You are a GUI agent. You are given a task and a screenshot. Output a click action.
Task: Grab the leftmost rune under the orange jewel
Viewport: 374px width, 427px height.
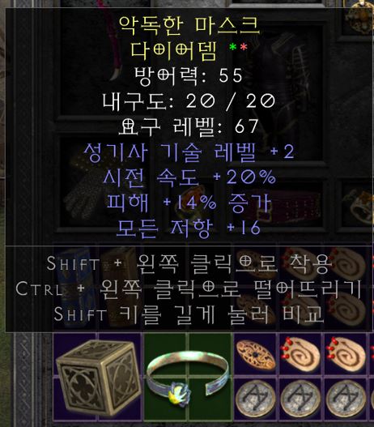click(256, 399)
